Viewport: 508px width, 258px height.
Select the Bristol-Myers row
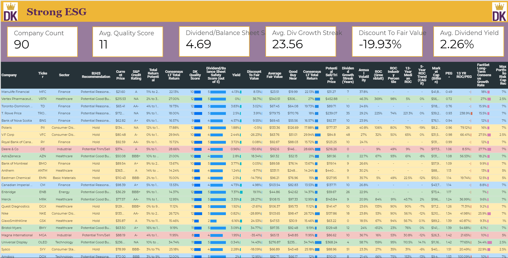tap(254, 228)
